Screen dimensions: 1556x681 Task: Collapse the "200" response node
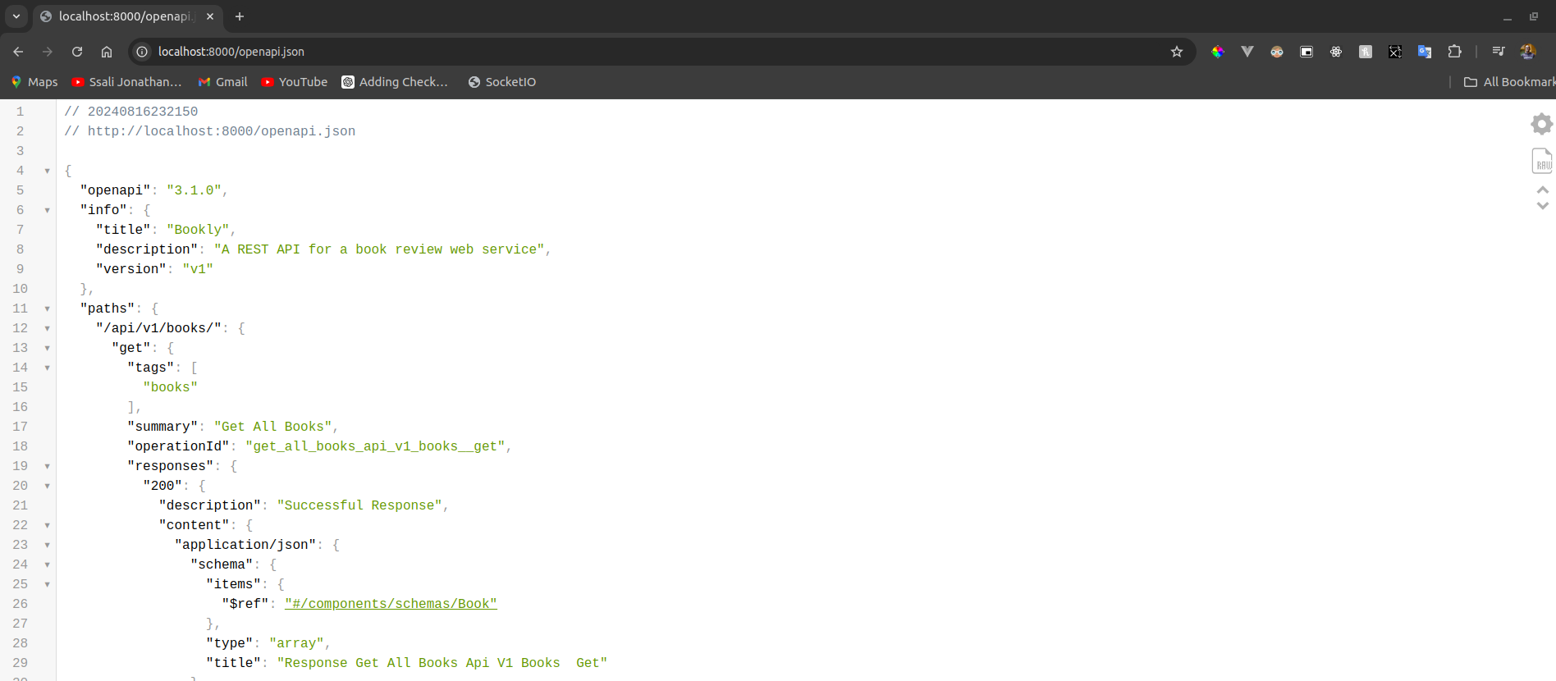point(47,486)
